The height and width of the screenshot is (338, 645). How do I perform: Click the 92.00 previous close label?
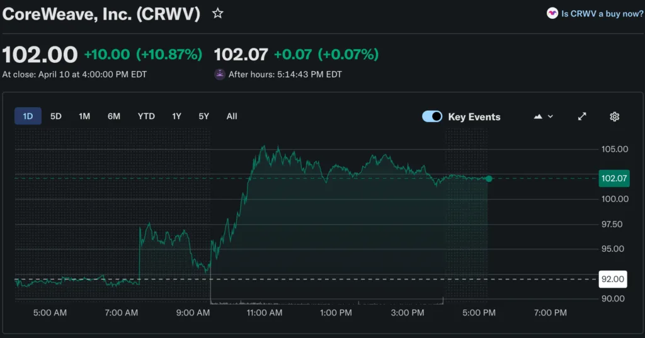tap(613, 279)
